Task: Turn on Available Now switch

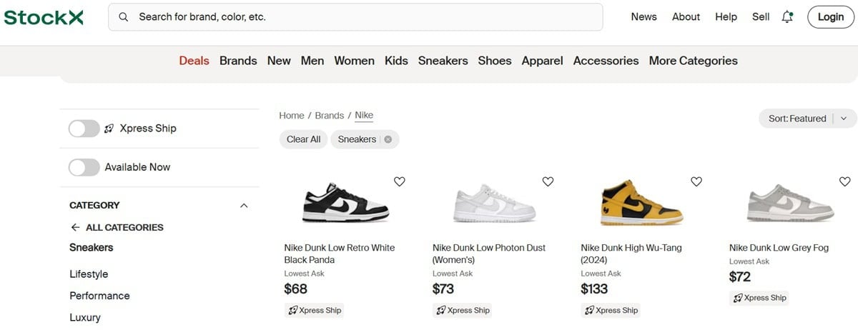Action: click(84, 167)
